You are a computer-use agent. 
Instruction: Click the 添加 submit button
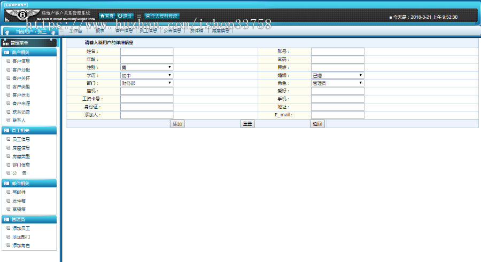pos(177,124)
